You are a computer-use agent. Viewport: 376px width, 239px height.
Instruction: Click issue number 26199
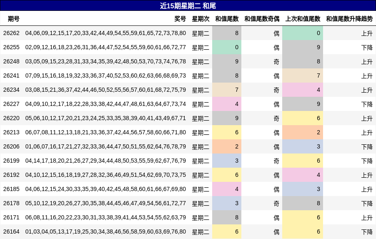point(11,161)
